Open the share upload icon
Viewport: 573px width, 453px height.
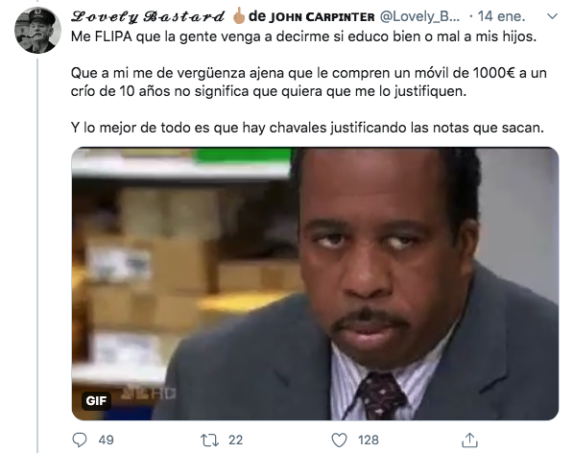(x=469, y=440)
